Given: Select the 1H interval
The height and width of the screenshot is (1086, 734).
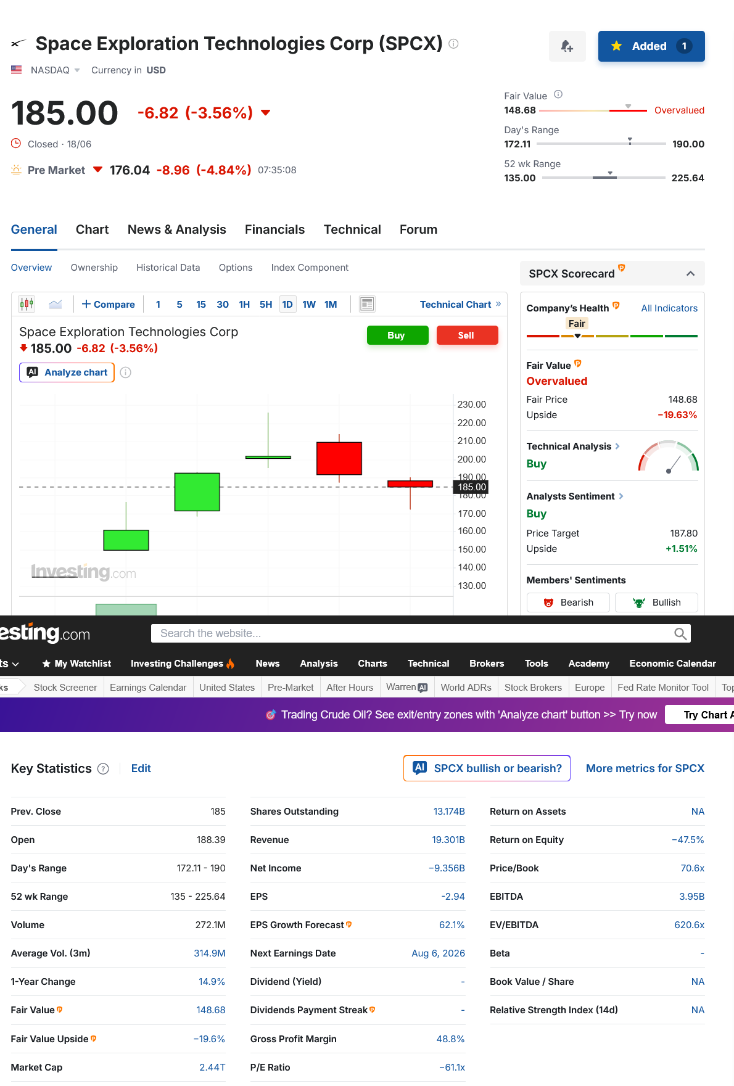Looking at the screenshot, I should (x=244, y=304).
